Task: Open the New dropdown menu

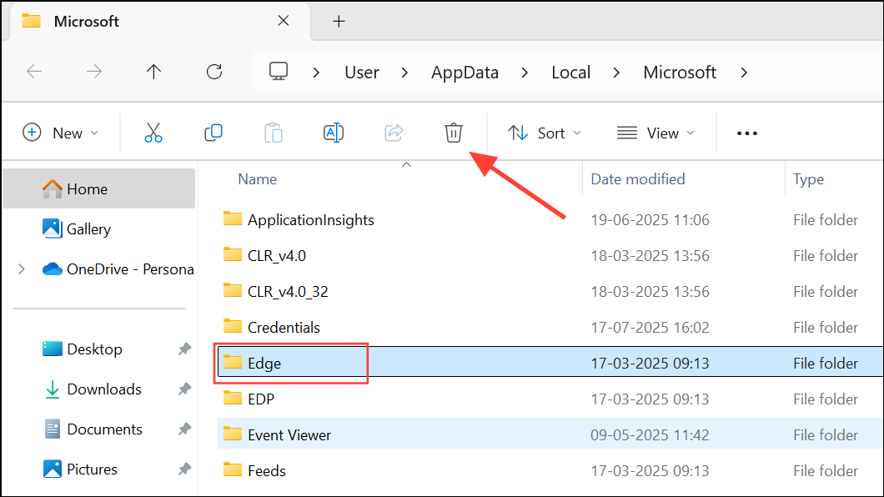Action: pos(60,133)
